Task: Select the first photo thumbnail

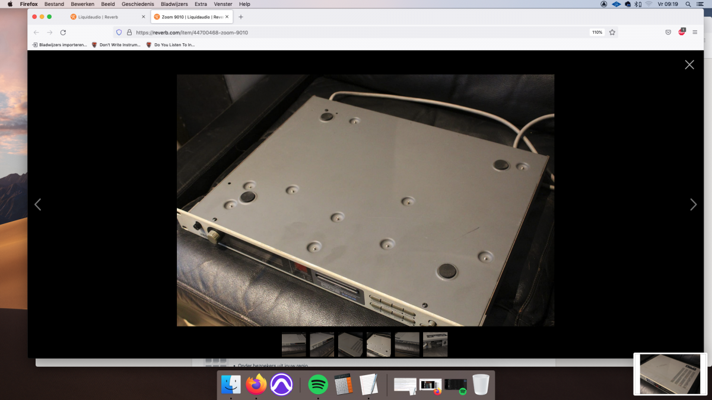Action: [294, 344]
